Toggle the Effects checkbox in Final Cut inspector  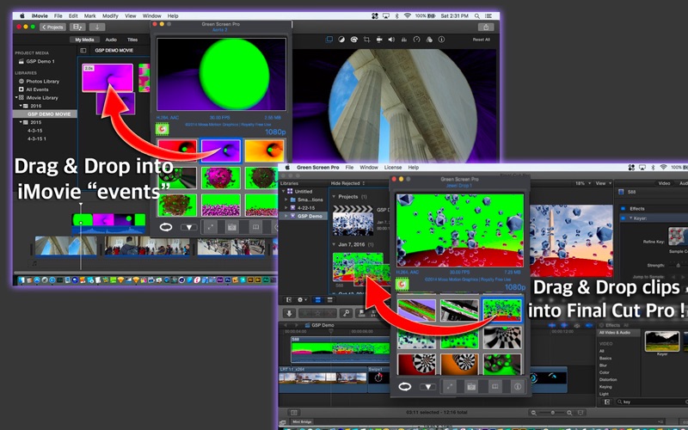(x=622, y=208)
